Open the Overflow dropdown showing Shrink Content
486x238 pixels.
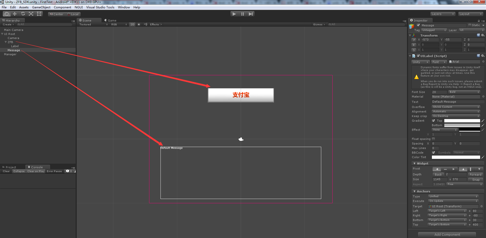point(456,107)
